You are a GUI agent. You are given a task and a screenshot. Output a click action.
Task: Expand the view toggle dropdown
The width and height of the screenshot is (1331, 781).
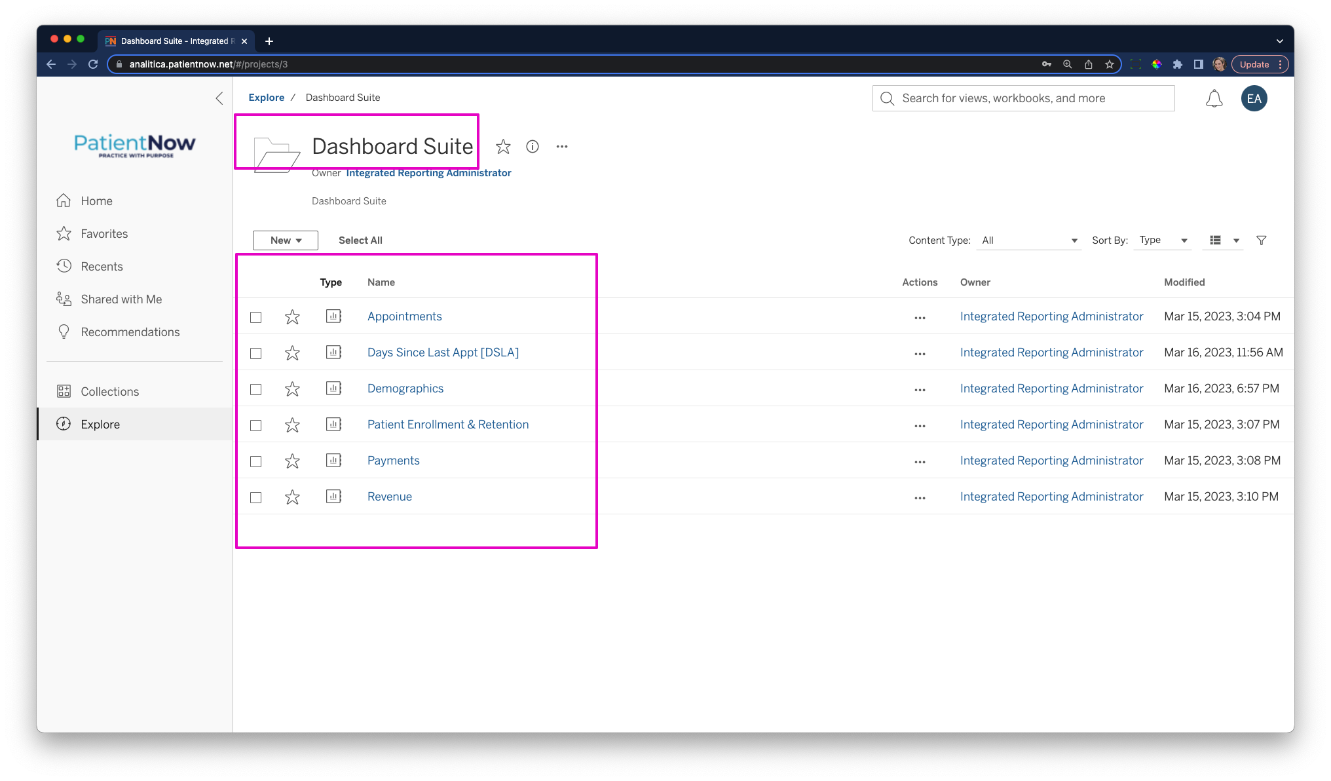1235,240
